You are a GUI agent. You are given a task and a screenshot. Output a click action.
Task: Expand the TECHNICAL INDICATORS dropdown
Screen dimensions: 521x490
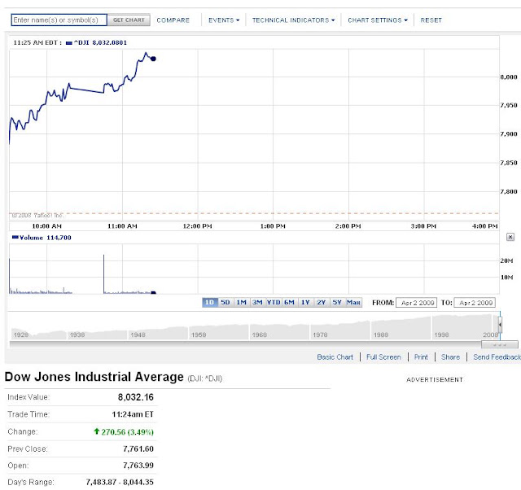[x=293, y=20]
